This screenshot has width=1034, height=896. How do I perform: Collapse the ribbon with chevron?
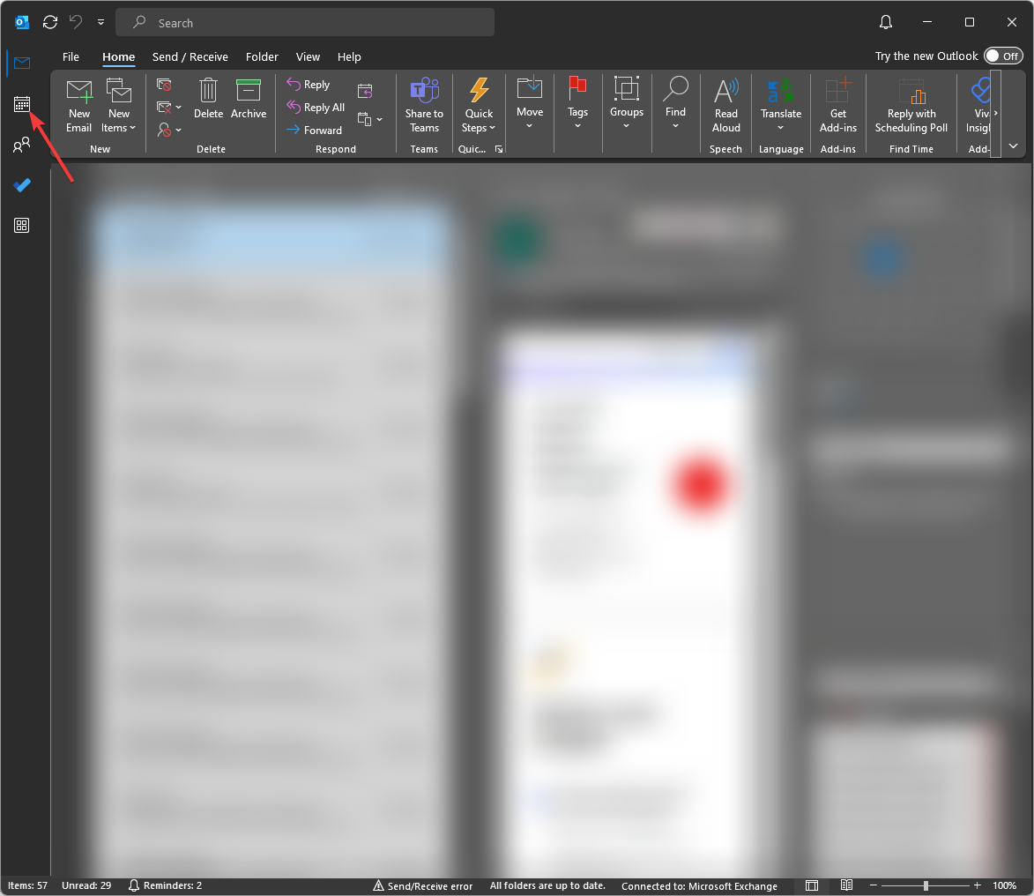[x=1014, y=146]
